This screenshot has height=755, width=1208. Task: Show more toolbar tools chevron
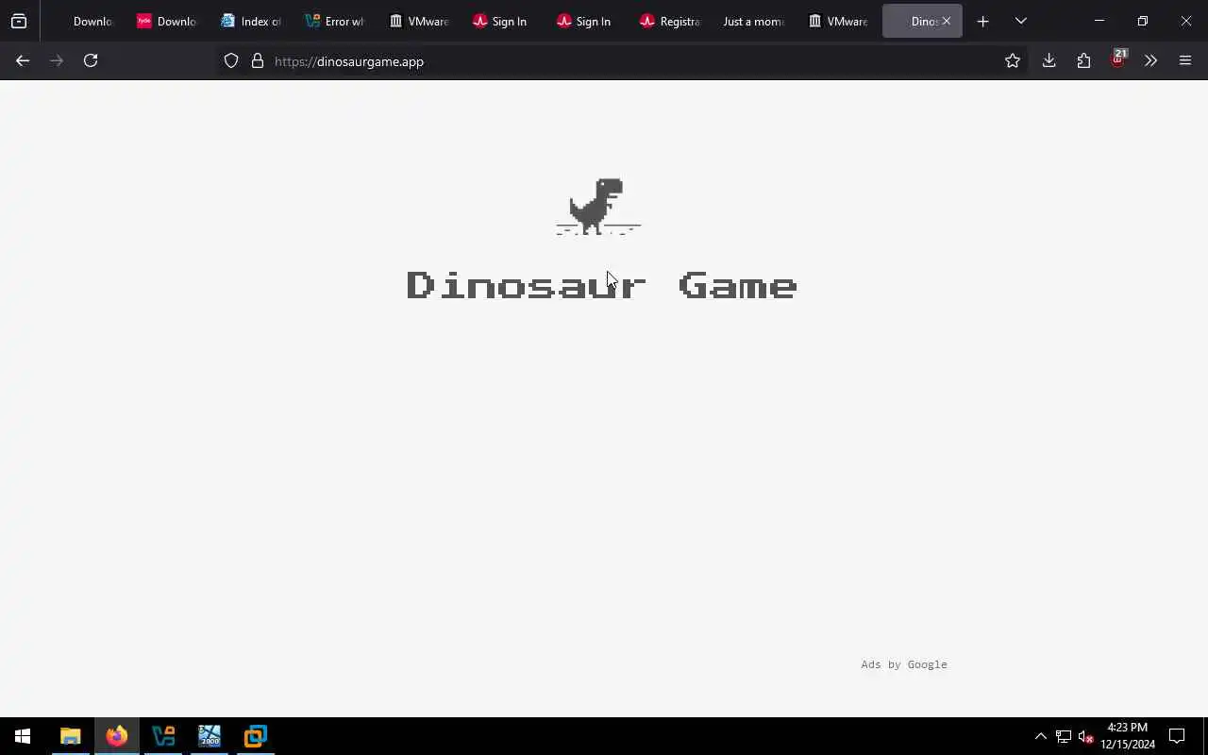(1150, 60)
